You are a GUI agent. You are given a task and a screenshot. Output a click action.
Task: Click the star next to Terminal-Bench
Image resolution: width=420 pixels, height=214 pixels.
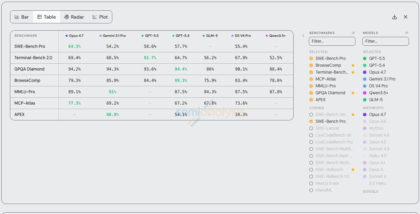coord(353,72)
